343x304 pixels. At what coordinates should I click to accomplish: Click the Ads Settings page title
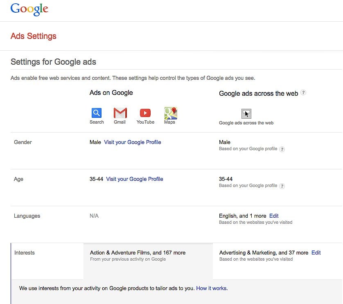point(34,36)
